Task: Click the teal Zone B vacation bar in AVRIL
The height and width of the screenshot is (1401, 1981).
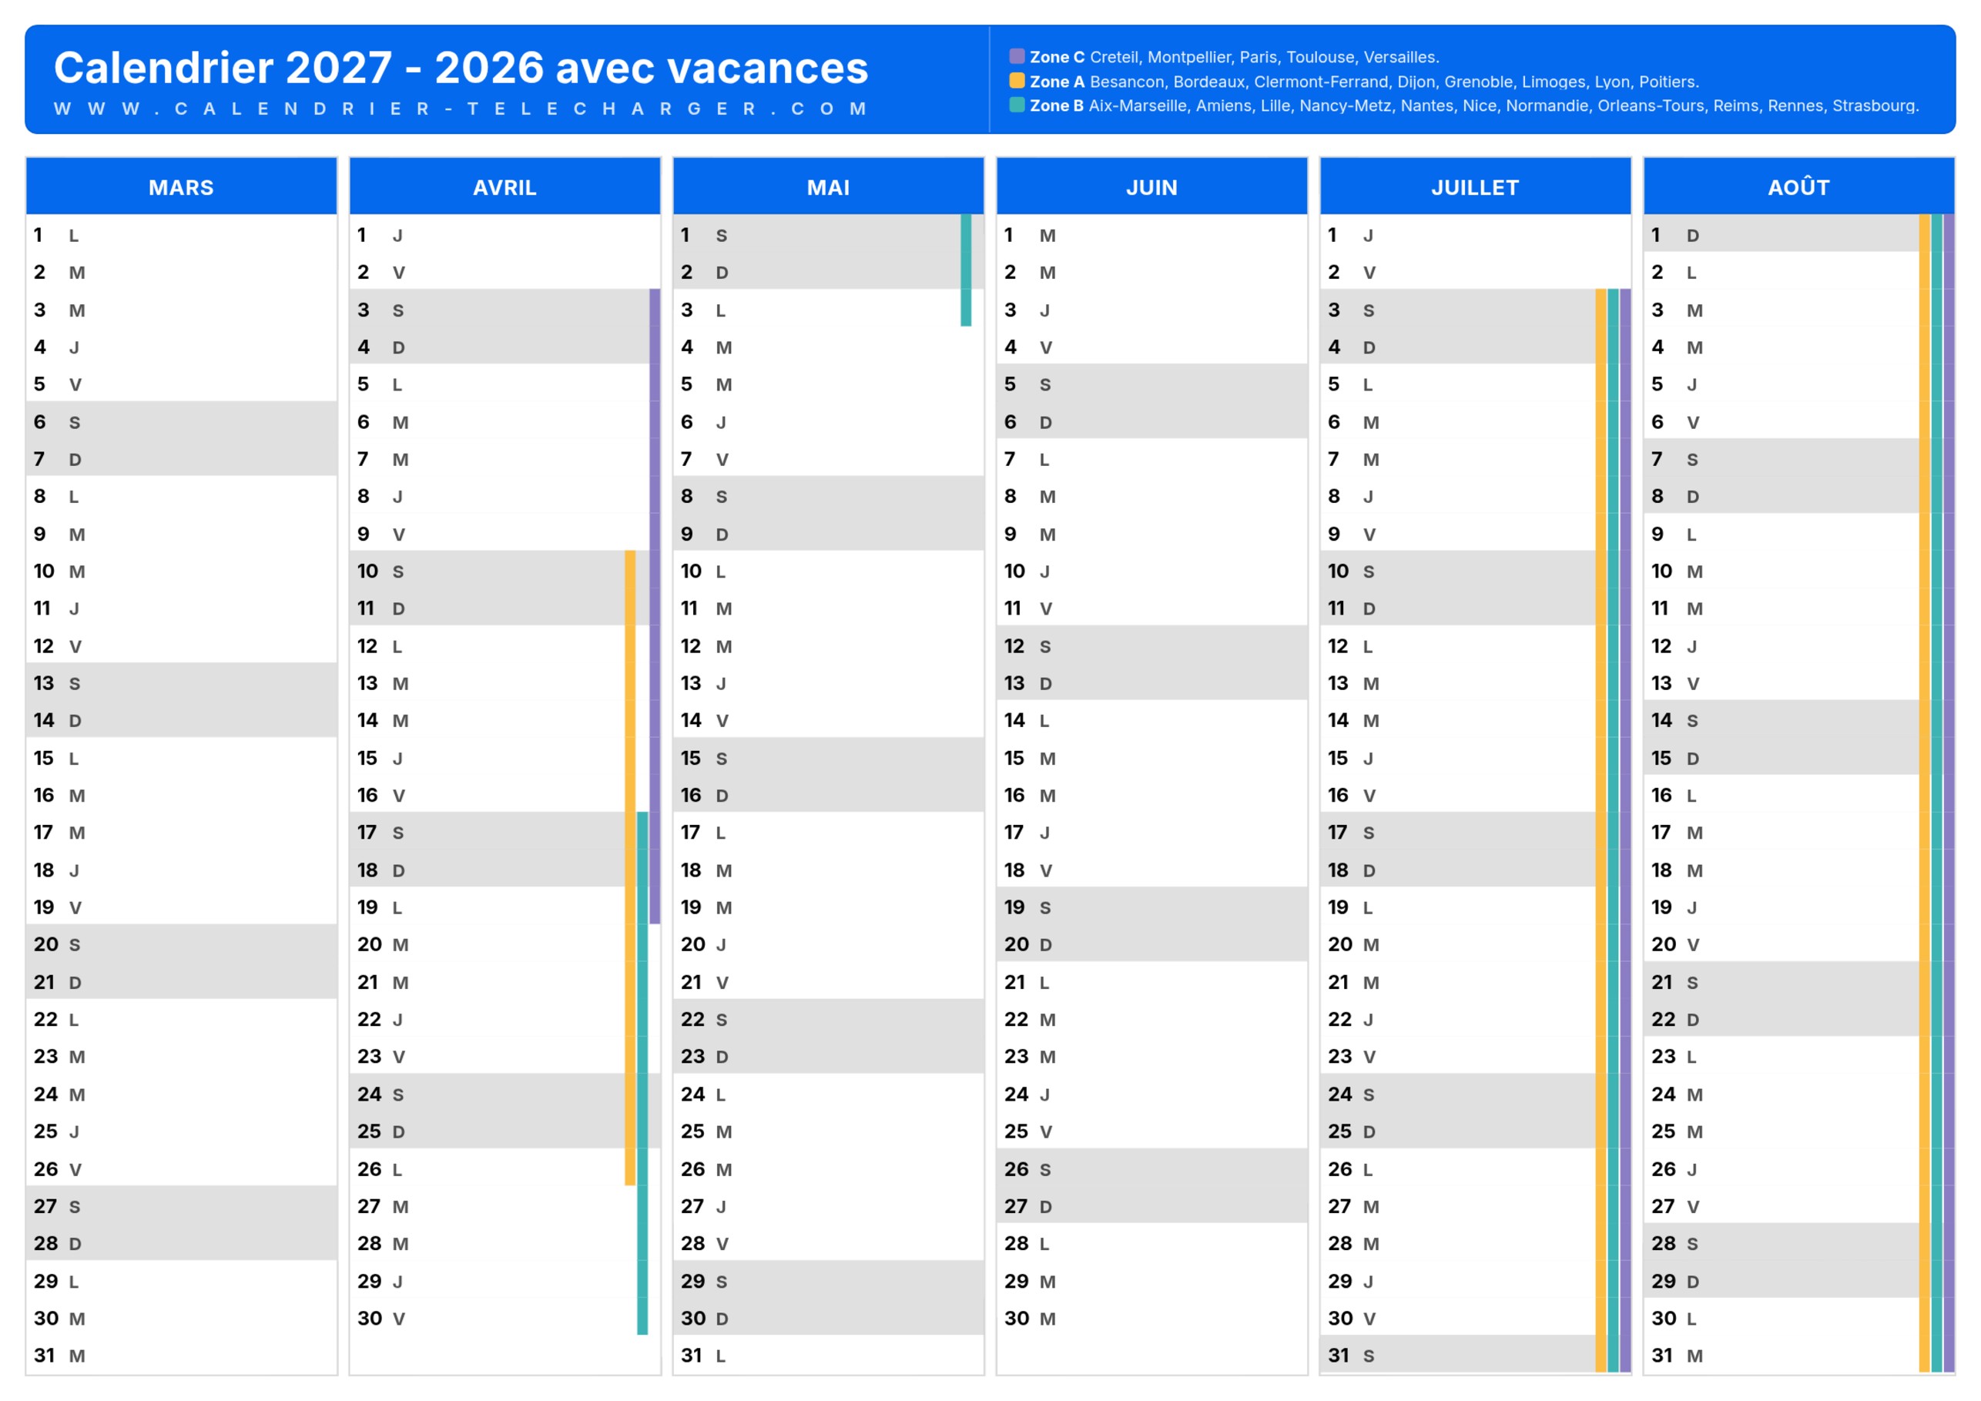Action: click(643, 1073)
